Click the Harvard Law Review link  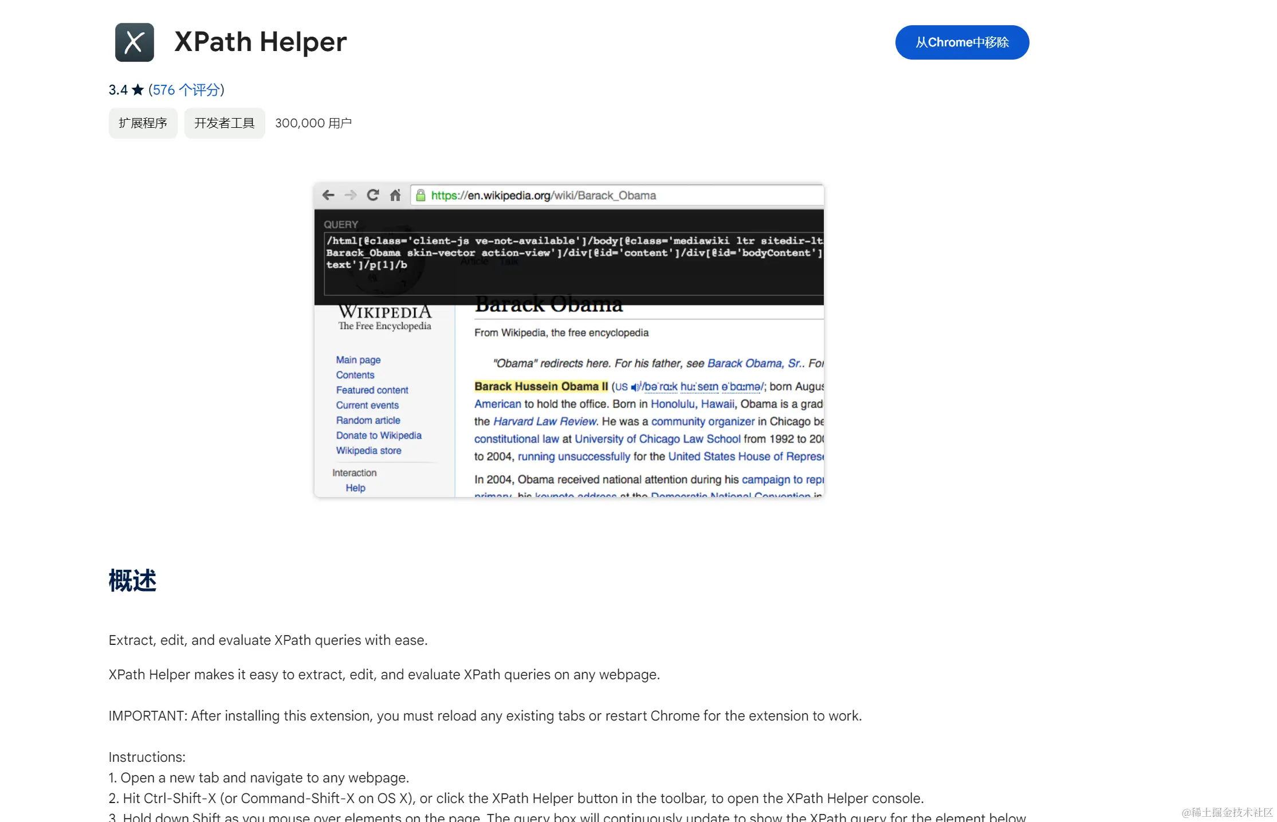(544, 422)
